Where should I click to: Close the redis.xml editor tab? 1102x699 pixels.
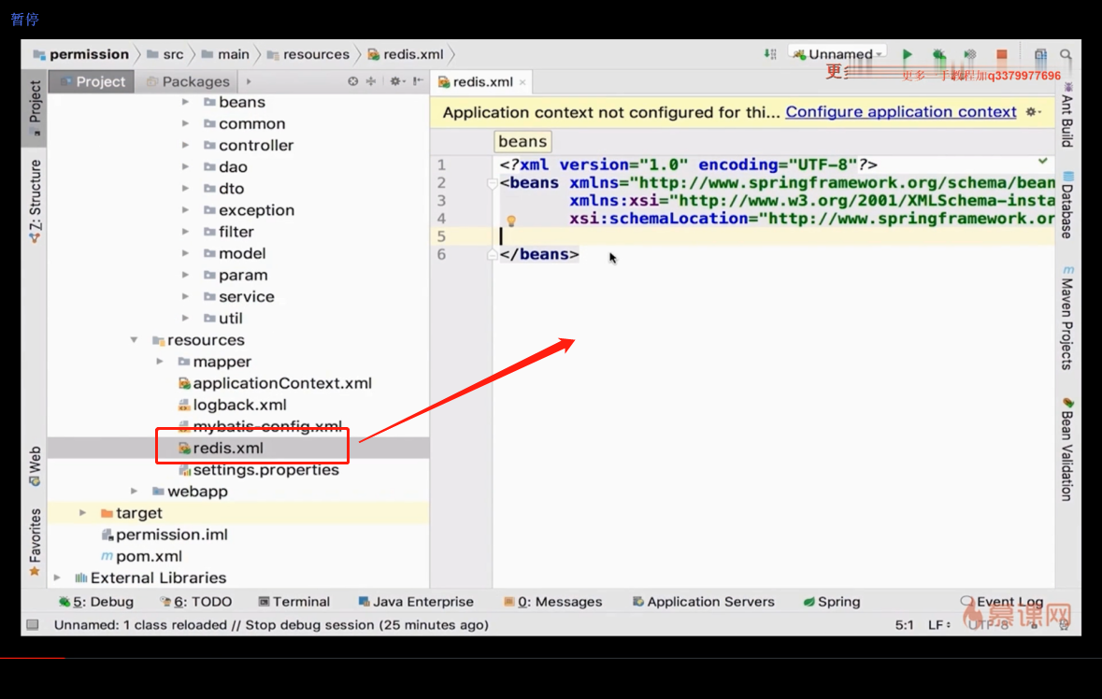coord(522,82)
